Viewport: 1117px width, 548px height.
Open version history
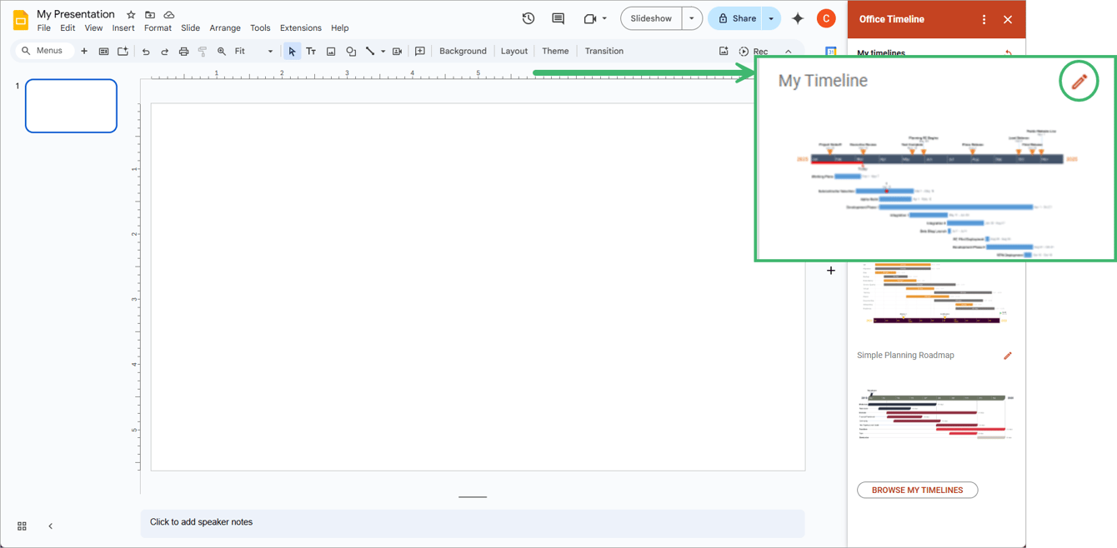point(528,17)
